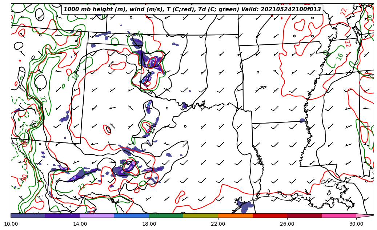
Task: Pick the lavender 14–16 colorbar segment
Action: [x=97, y=215]
